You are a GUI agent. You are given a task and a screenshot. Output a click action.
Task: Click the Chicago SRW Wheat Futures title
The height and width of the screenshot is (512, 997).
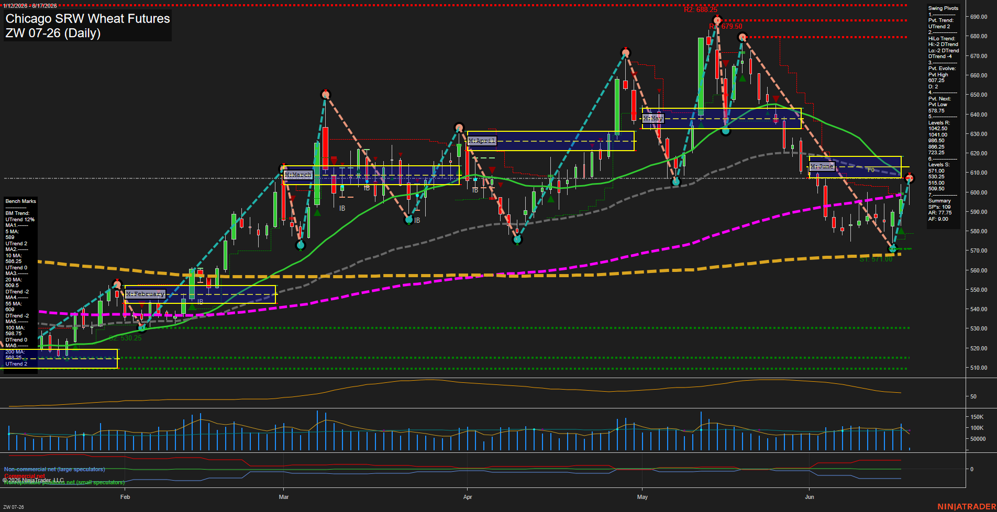tap(87, 19)
